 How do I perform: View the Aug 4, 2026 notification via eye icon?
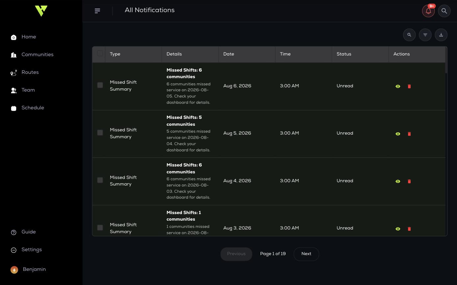click(398, 181)
